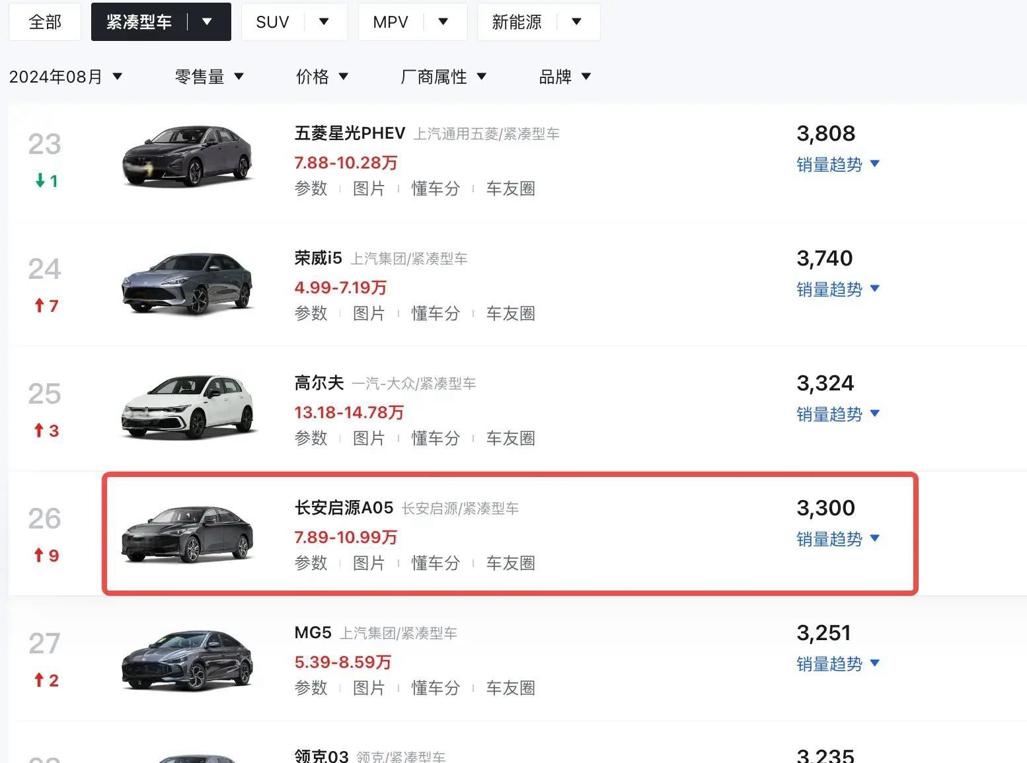Screen dimensions: 1027x763
Task: Click the 新能源 tab dropdown arrow
Action: pyautogui.click(x=576, y=22)
